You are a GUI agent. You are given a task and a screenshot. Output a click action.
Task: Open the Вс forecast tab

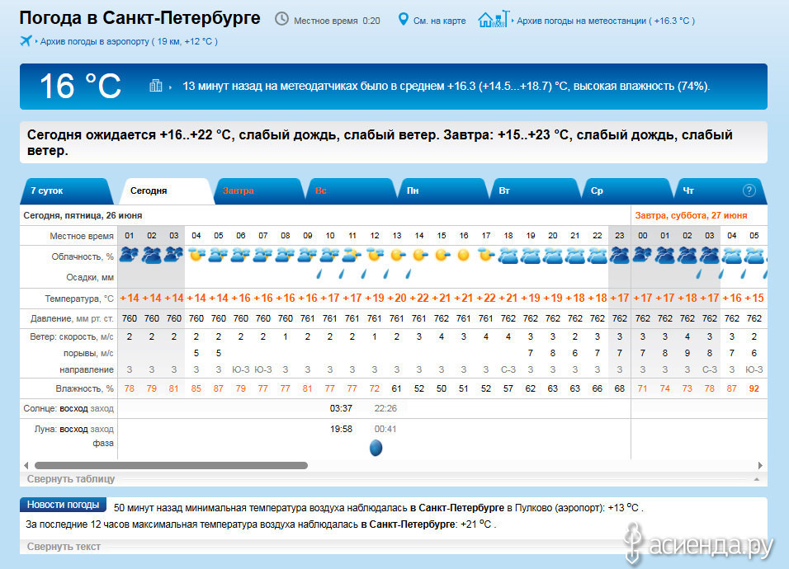point(351,191)
